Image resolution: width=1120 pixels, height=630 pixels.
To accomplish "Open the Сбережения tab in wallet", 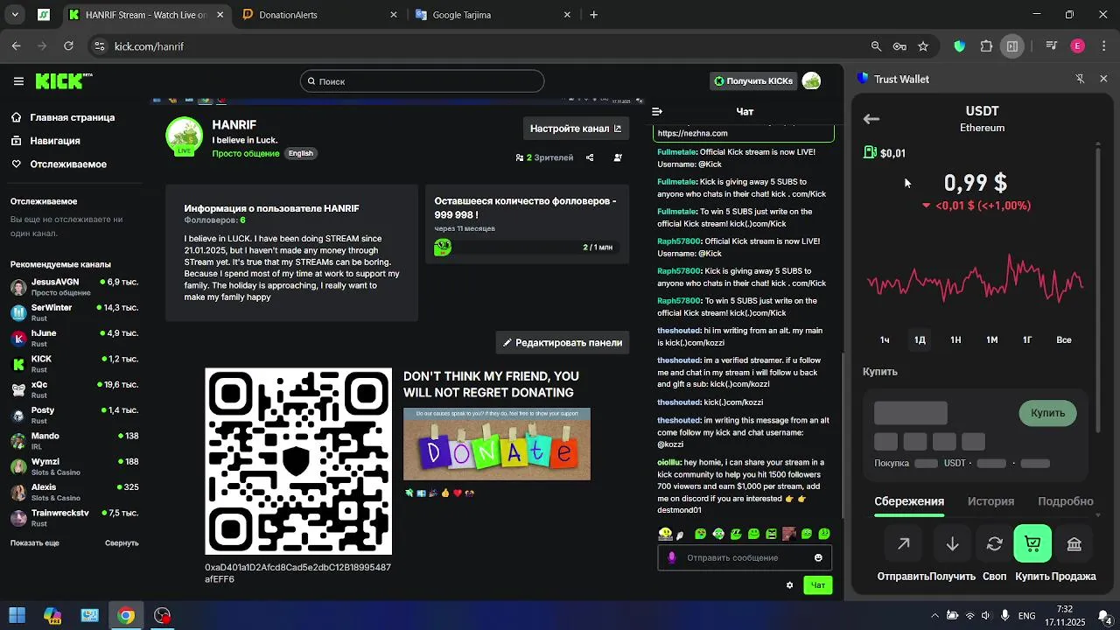I will click(909, 501).
